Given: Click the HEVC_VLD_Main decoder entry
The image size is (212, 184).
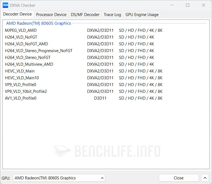Looking at the screenshot, I should [x=20, y=71].
